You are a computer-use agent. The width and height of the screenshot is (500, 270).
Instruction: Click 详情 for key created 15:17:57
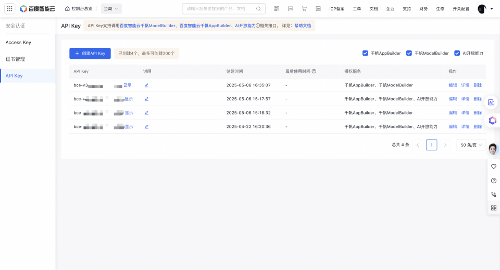coord(465,99)
